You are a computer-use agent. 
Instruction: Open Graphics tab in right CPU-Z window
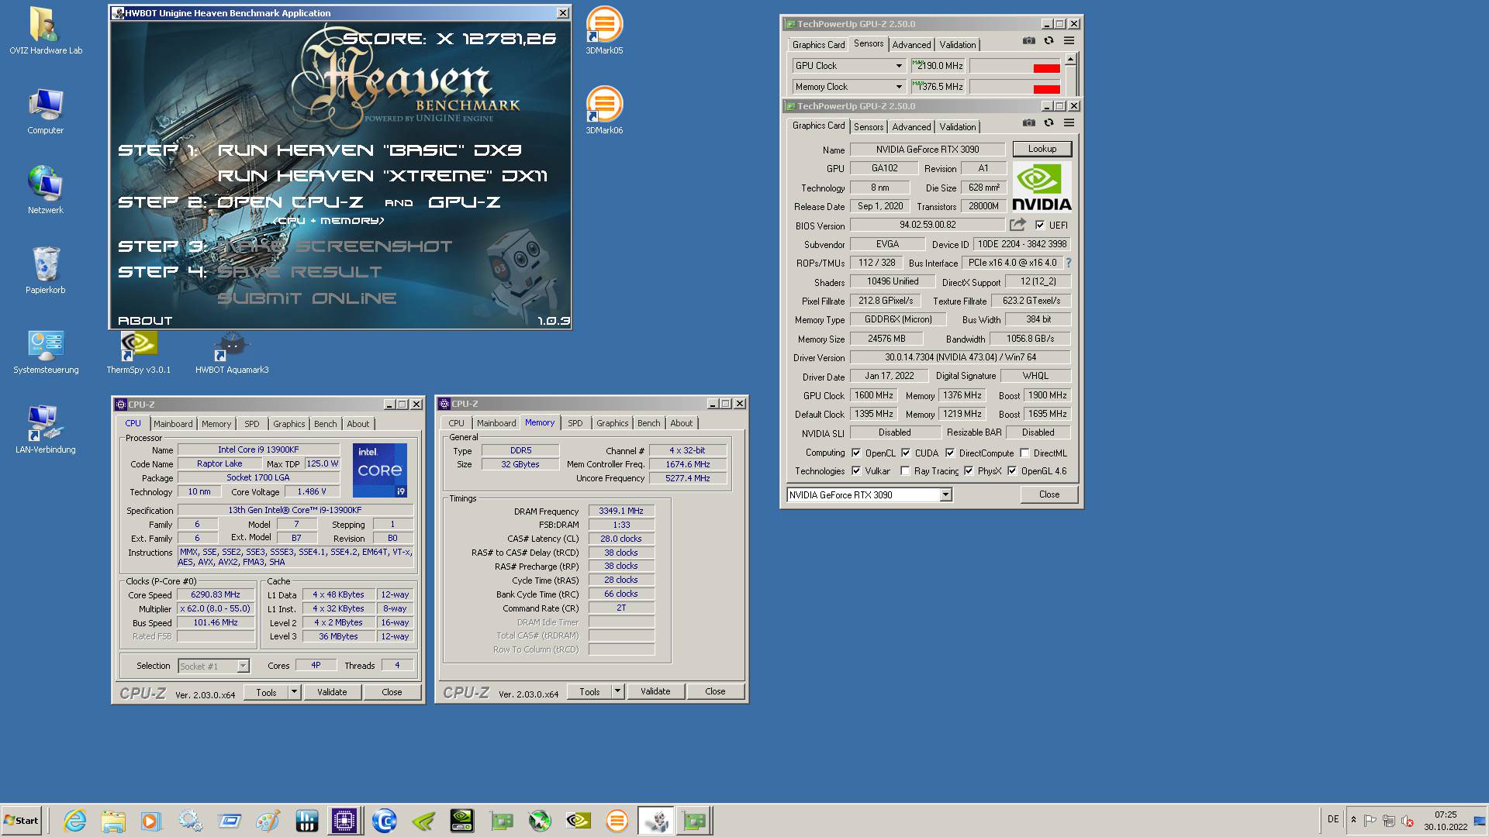point(612,423)
